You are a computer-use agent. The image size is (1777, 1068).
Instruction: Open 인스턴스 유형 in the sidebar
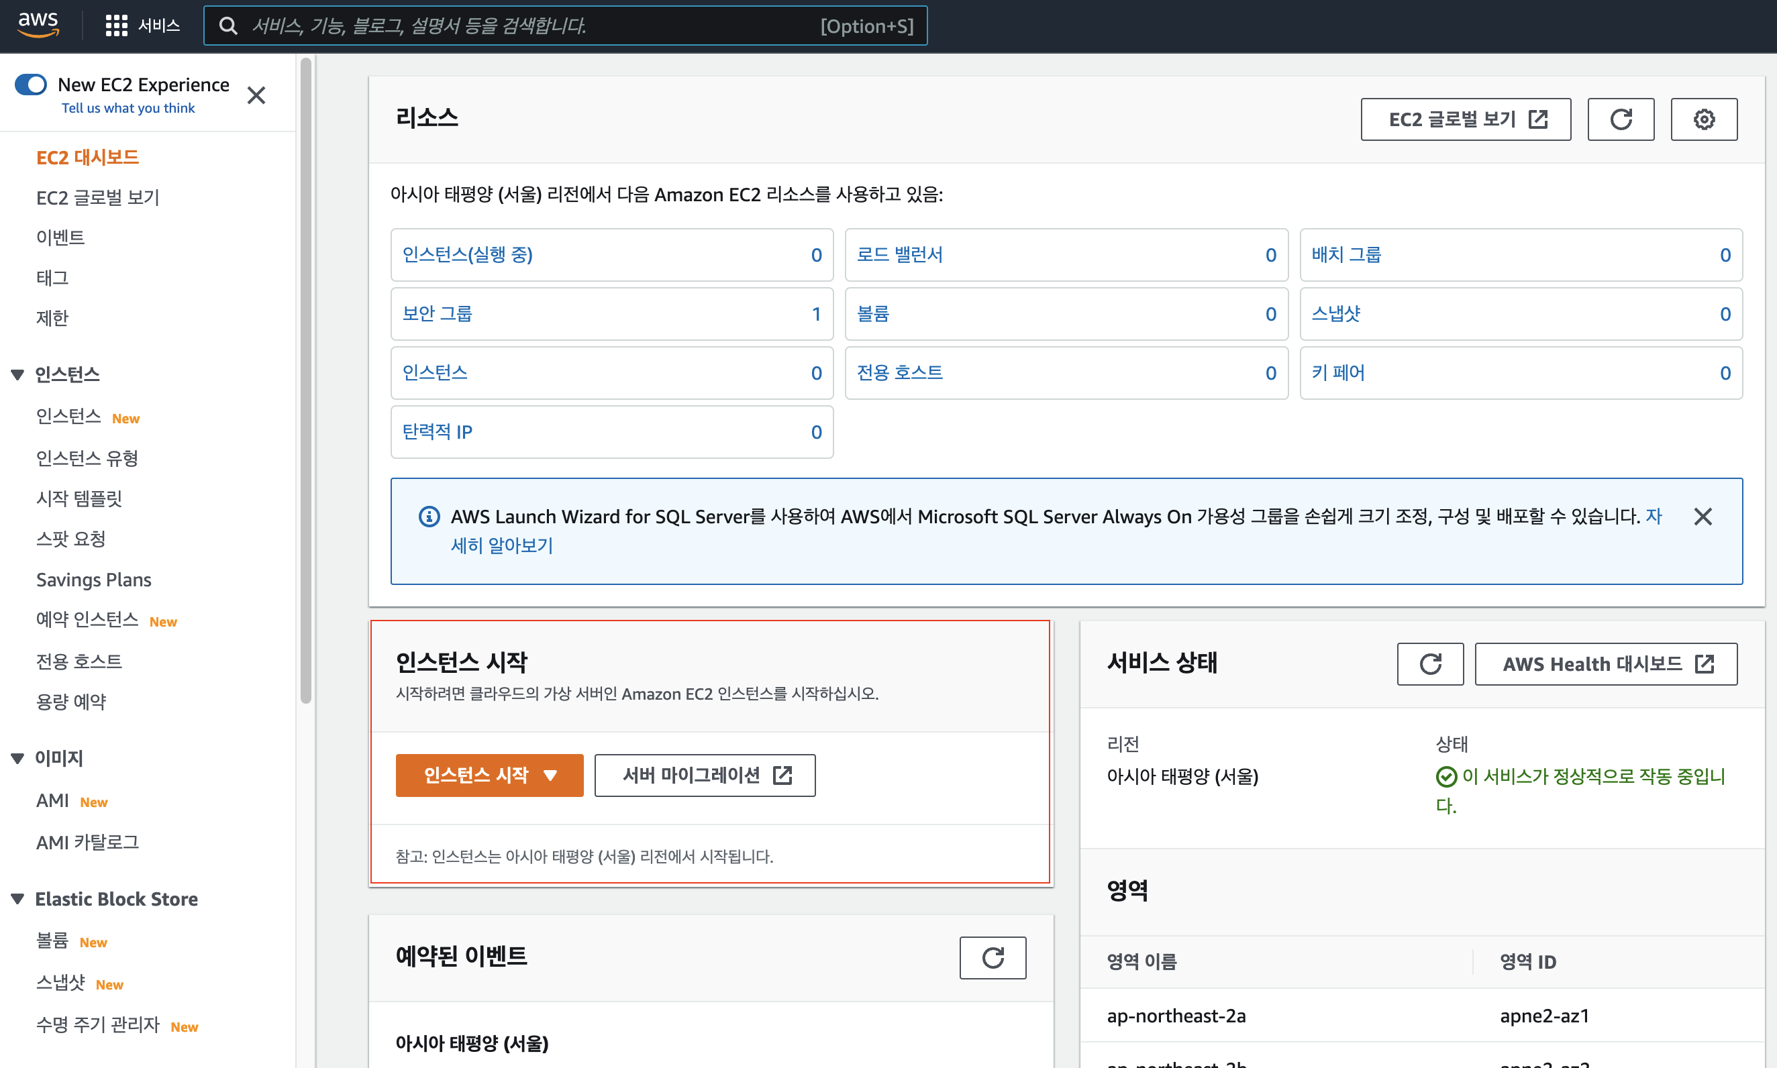coord(87,458)
